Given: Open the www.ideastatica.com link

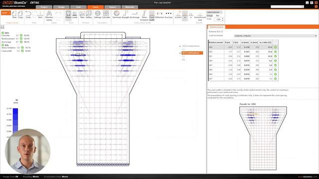Looking at the screenshot, I should pos(308,177).
